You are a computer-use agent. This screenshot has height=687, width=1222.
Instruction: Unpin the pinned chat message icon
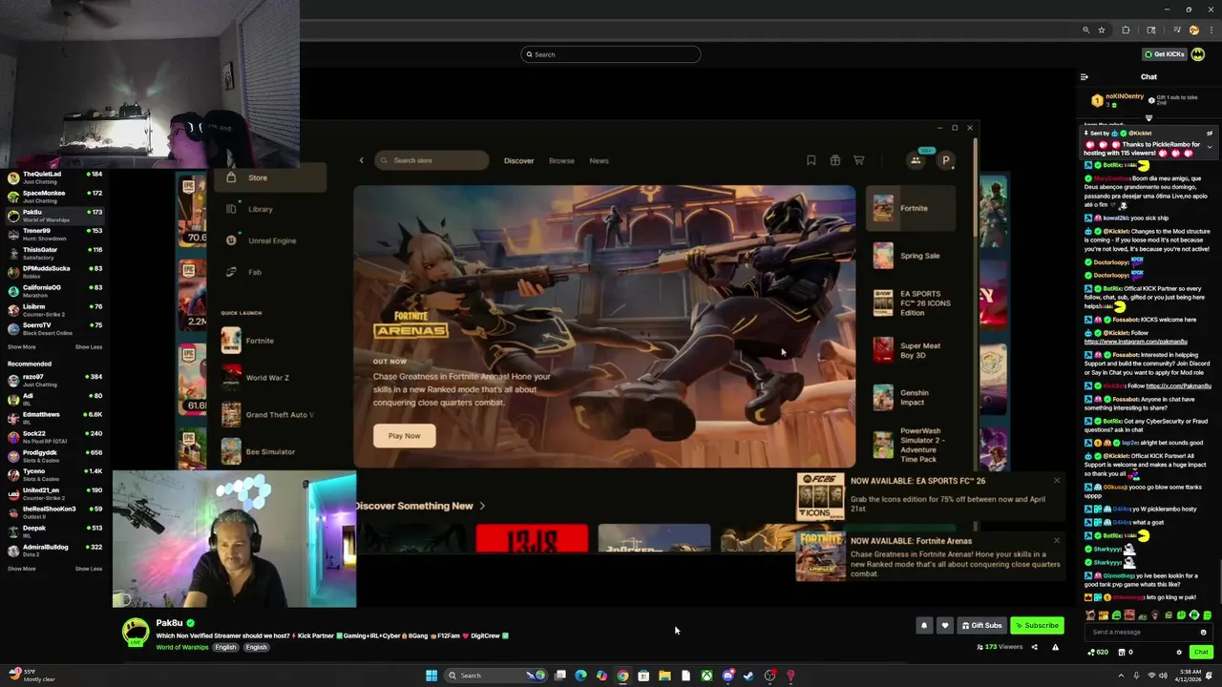tap(1210, 134)
